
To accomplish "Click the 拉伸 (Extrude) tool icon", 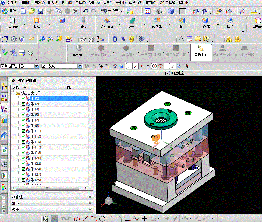I will click(37, 21).
